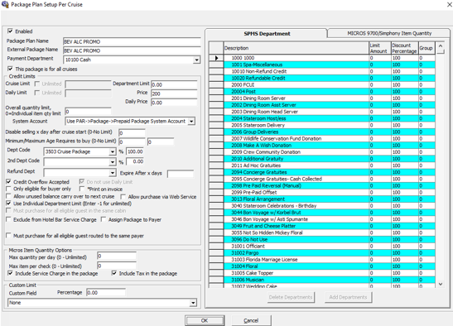Open Payment Department dropdown
The width and height of the screenshot is (453, 326).
196,60
